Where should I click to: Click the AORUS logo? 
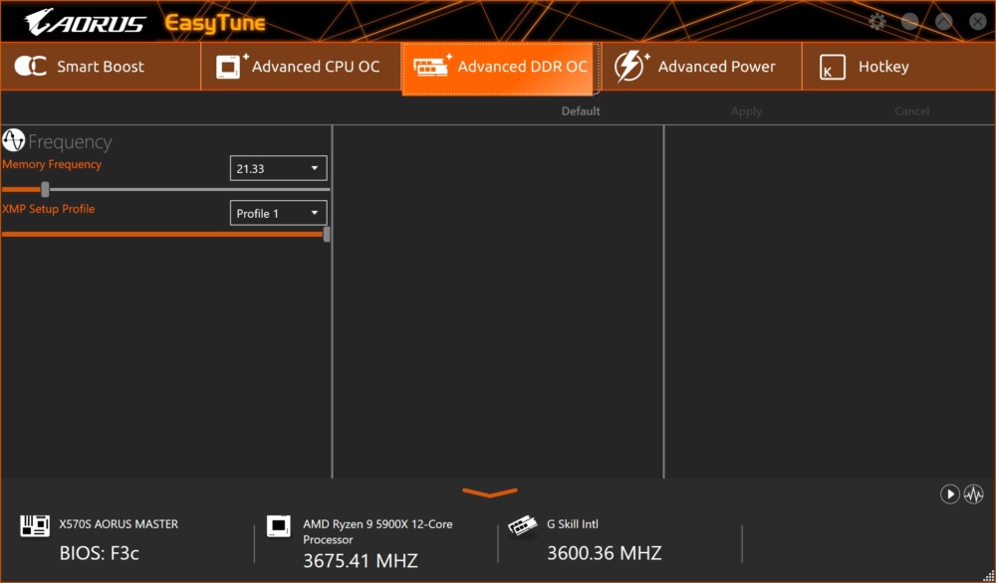click(x=85, y=24)
